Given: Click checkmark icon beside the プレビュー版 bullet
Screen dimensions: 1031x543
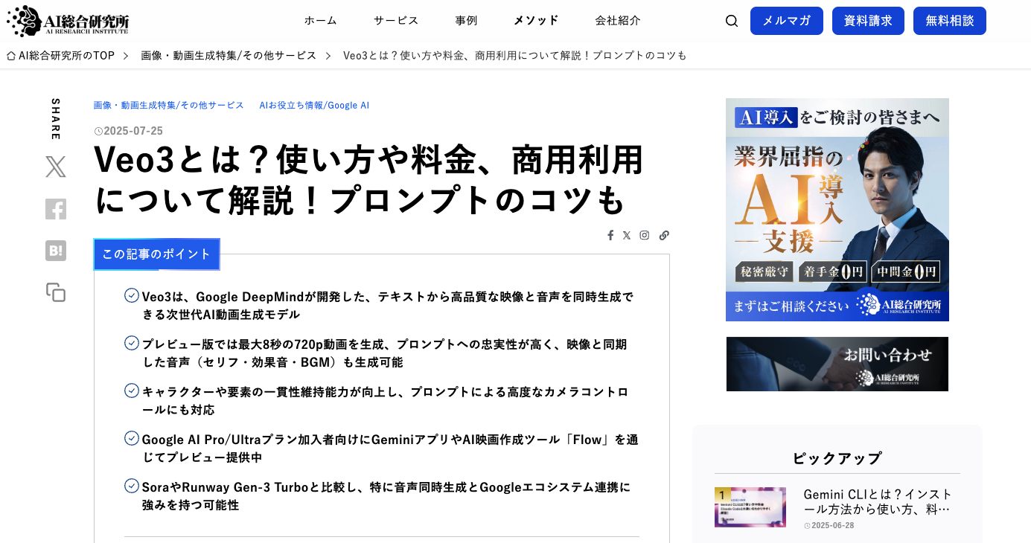Looking at the screenshot, I should coord(132,343).
